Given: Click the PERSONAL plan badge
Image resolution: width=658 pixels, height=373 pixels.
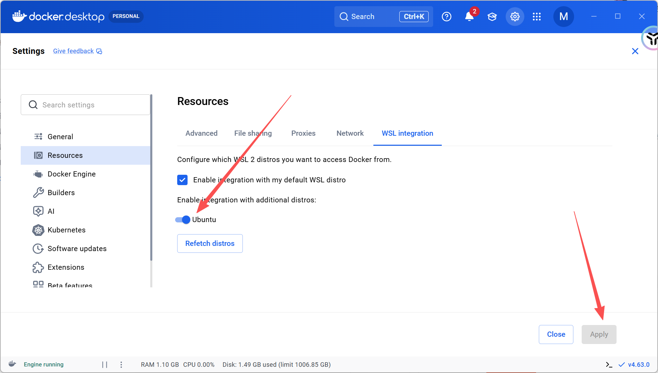Looking at the screenshot, I should coord(126,16).
